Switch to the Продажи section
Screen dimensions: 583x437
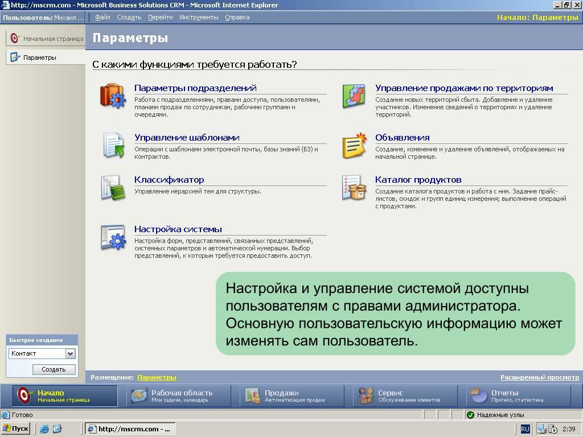(x=292, y=396)
